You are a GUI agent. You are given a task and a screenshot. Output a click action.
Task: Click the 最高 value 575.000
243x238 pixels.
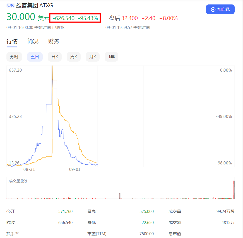click(x=146, y=212)
